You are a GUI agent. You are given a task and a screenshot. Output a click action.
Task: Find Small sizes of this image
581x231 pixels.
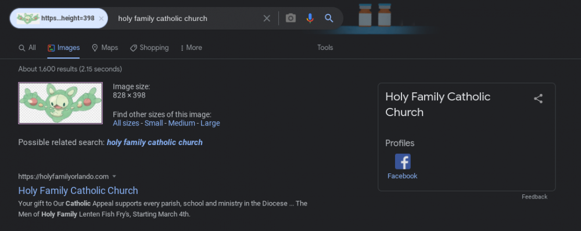click(154, 123)
